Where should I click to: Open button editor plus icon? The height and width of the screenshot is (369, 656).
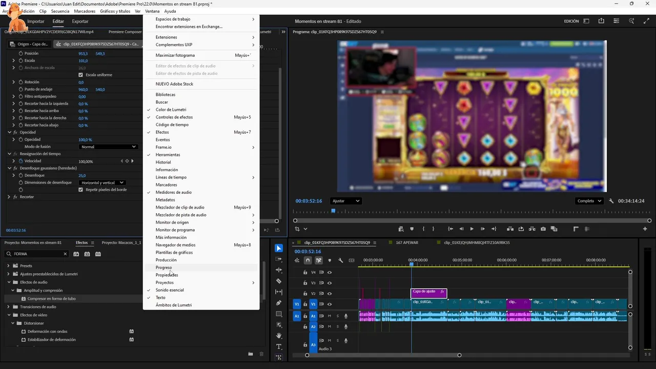(645, 229)
